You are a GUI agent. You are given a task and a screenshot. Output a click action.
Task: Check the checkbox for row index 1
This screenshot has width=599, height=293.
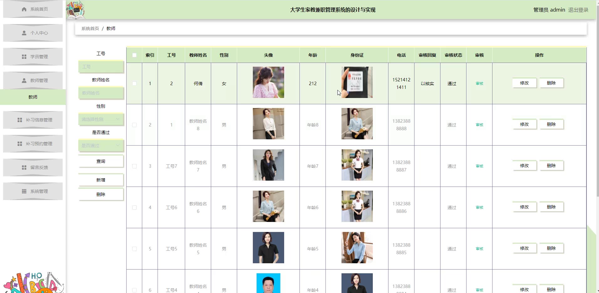point(134,84)
